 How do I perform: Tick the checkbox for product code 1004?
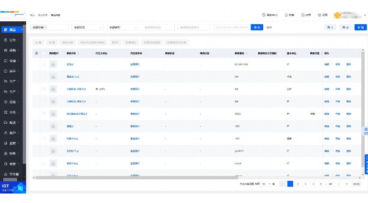pyautogui.click(x=44, y=138)
